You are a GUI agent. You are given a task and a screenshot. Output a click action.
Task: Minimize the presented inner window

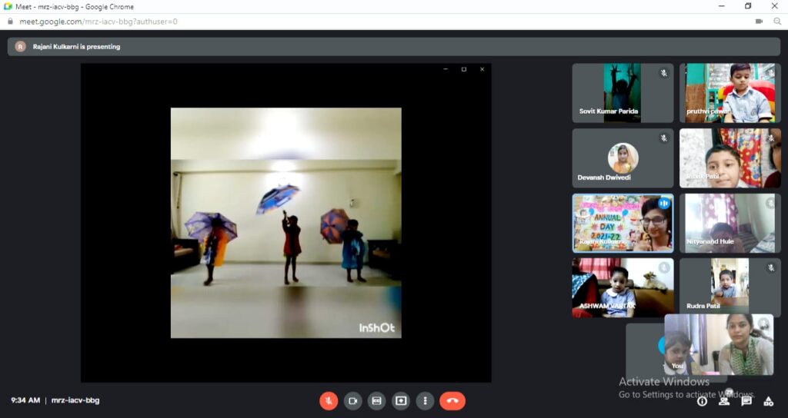click(446, 69)
